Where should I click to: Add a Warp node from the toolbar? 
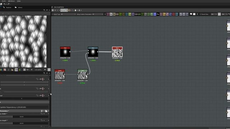point(177,14)
